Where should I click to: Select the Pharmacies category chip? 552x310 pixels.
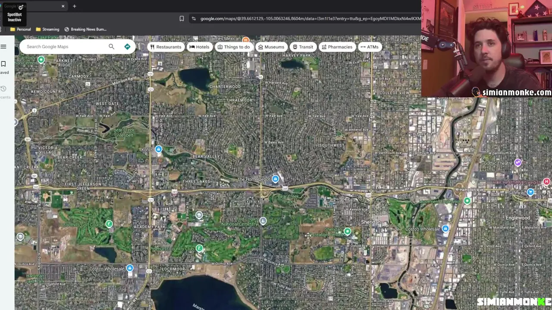(337, 47)
